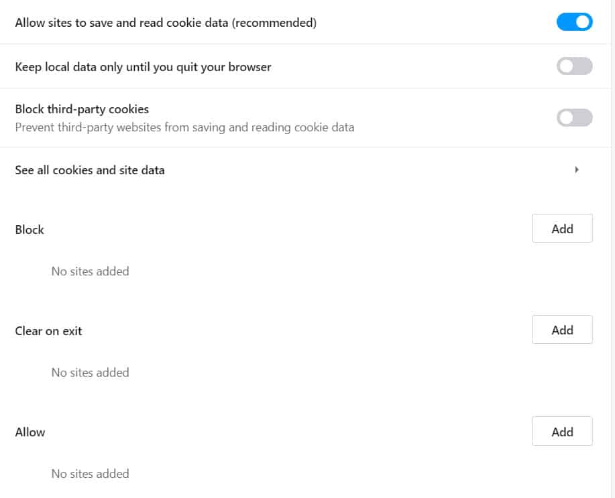Select the Block section heading
This screenshot has width=615, height=498.
pos(30,230)
